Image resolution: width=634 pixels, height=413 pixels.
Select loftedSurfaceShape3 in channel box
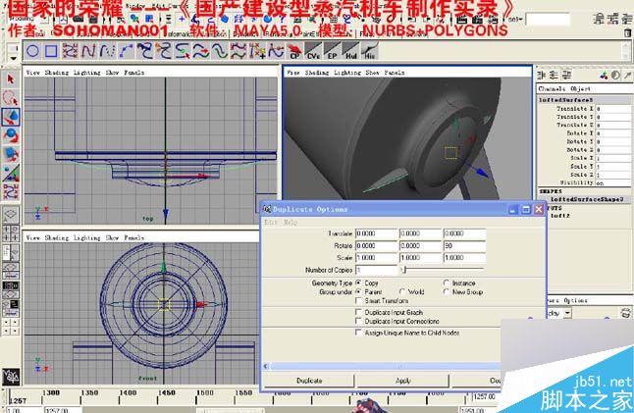pyautogui.click(x=587, y=199)
